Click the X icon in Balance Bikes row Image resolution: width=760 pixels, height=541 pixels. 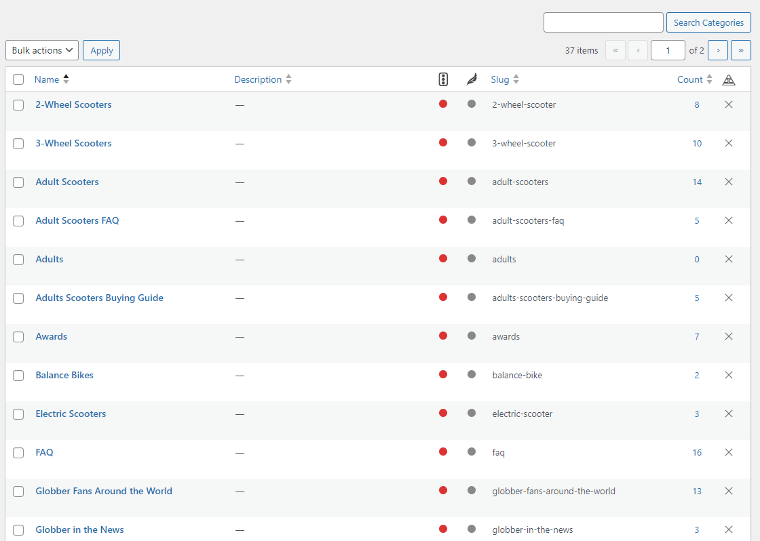729,375
